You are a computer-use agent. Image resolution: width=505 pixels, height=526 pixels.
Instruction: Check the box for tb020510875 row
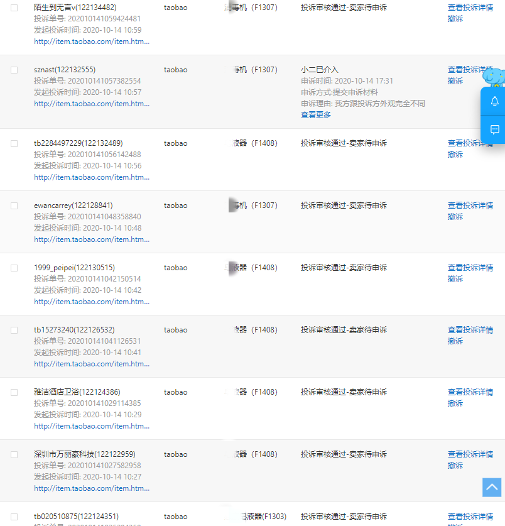point(14,517)
